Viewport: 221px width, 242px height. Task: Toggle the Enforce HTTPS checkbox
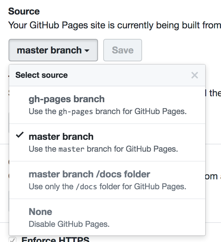coord(12,240)
